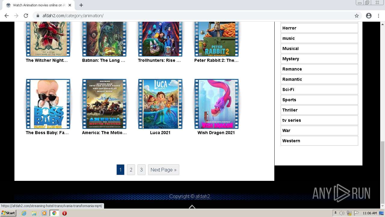Viewport: 385px width, 217px height.
Task: Open the volume speaker tray icon
Action: 342,213
